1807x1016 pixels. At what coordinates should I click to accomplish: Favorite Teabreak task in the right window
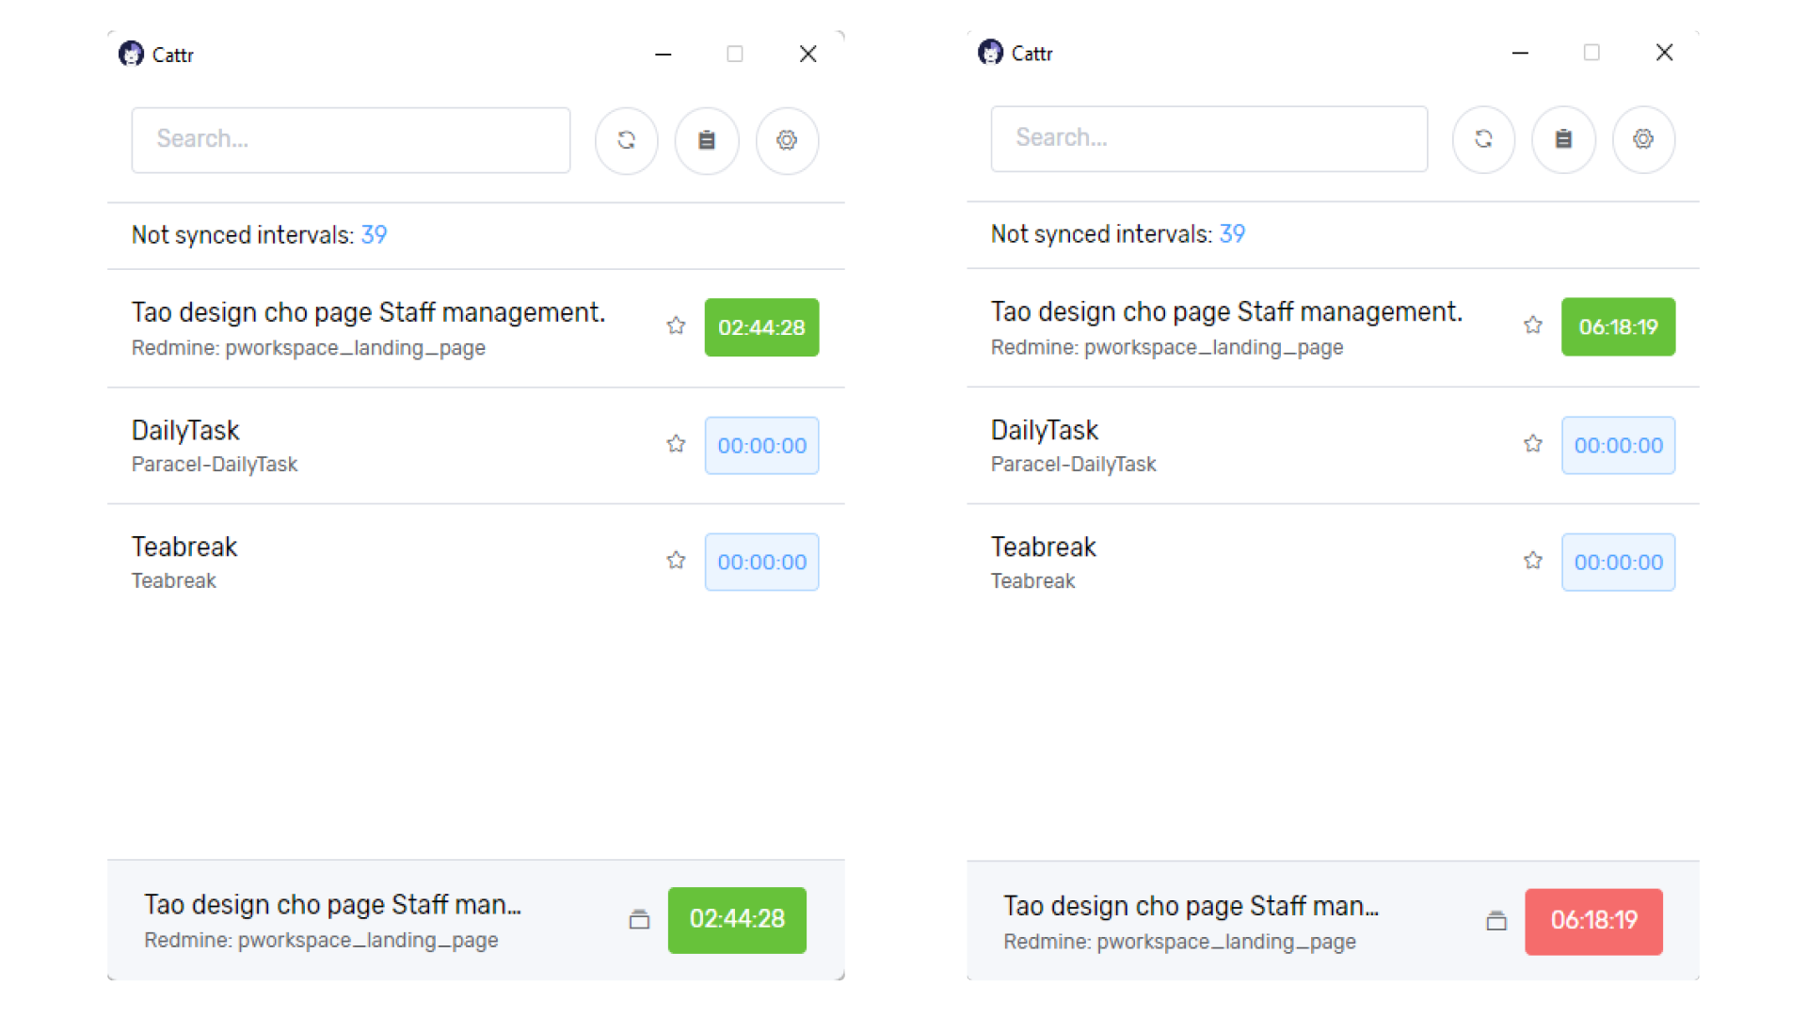(x=1533, y=561)
